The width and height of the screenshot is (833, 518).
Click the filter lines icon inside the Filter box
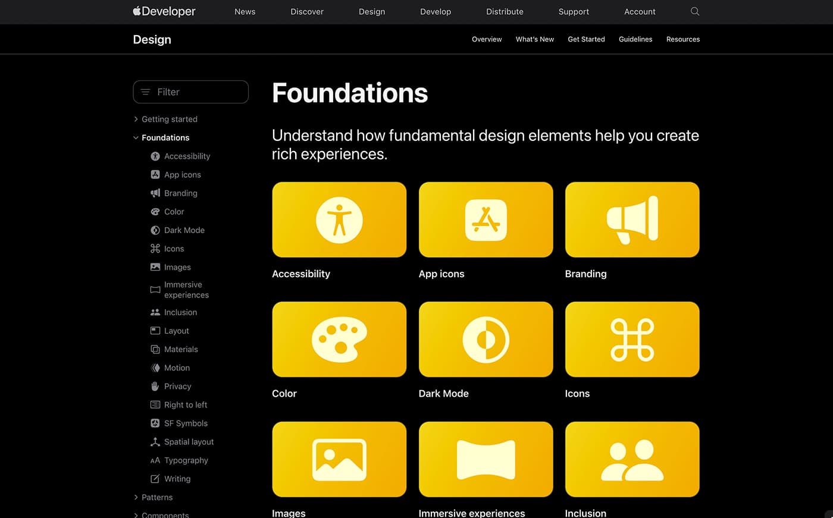coord(145,92)
